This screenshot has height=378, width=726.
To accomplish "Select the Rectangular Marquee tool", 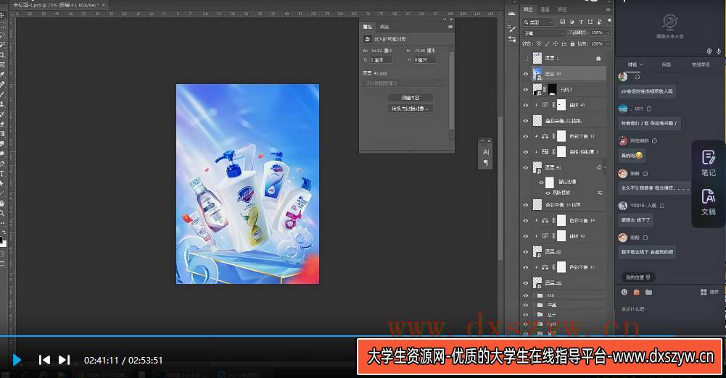I will 2,25.
